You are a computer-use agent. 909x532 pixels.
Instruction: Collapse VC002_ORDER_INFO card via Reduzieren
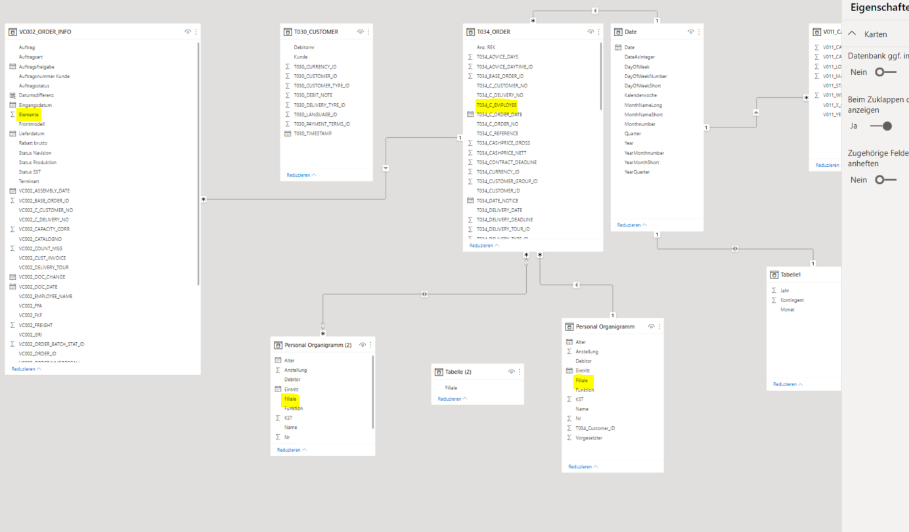coord(26,369)
